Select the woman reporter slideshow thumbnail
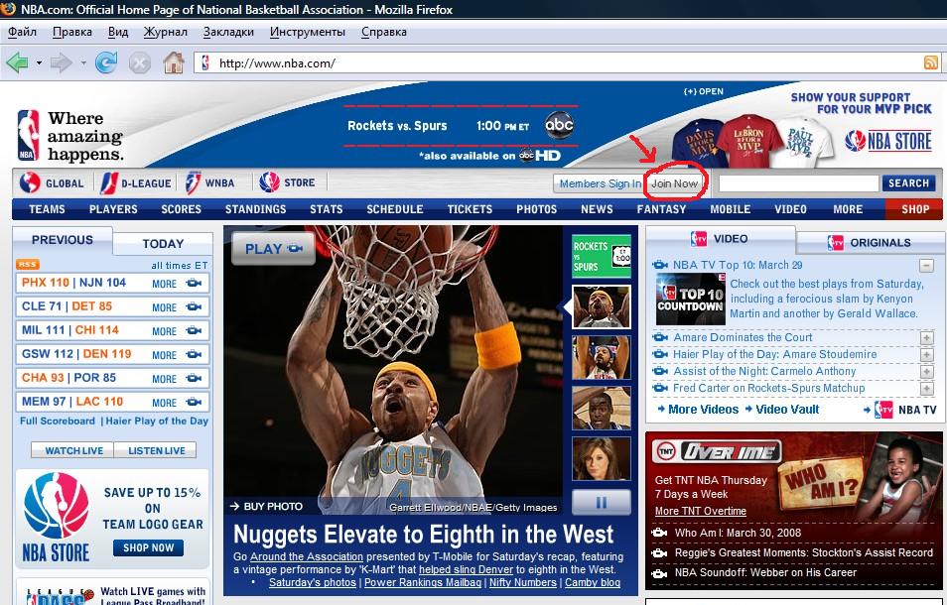The image size is (947, 605). 601,458
